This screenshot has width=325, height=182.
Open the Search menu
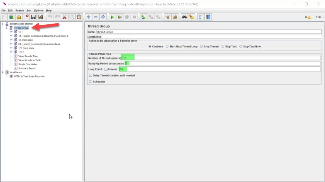(x=20, y=10)
